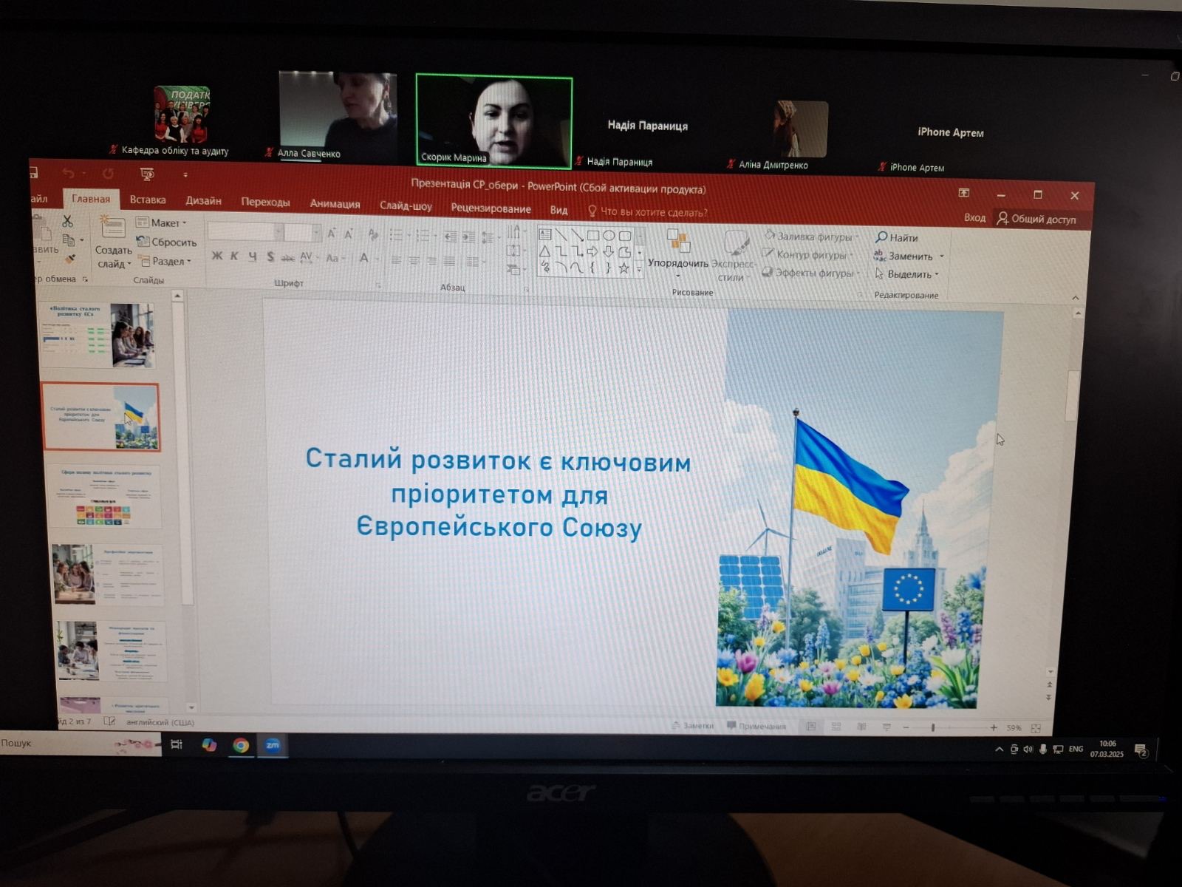Open the Переходы tab
Screen dimensions: 1182x887
(x=265, y=202)
